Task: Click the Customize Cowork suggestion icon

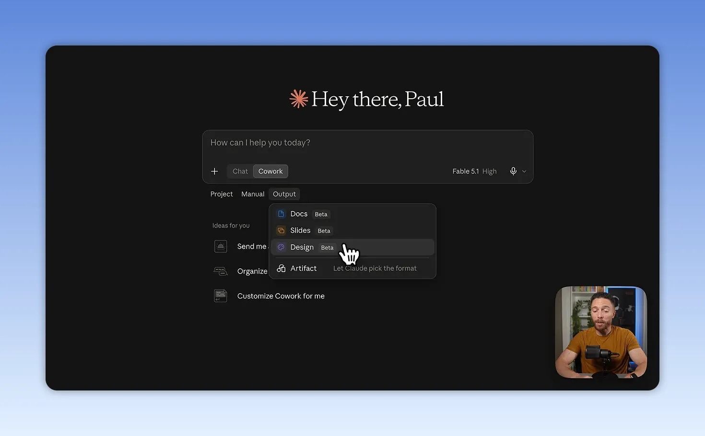Action: point(221,296)
